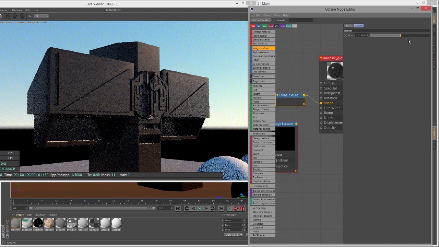Click the material picker (M) pin icon
Screen dimensions: 439x247
22,16
